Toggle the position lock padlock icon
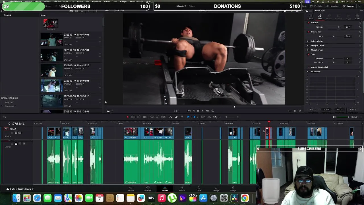This screenshot has width=364, height=205. tap(182, 117)
